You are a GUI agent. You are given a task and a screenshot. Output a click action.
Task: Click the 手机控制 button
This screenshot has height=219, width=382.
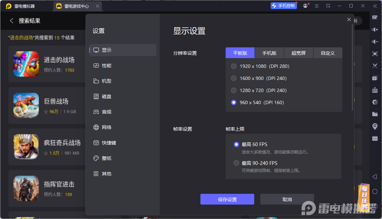tap(284, 6)
